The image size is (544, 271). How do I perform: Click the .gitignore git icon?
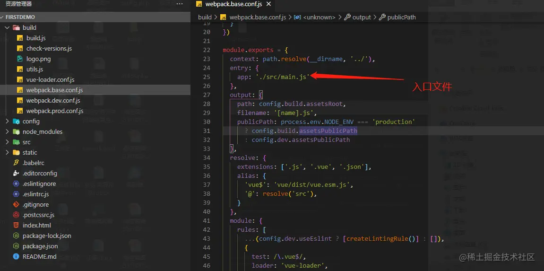(16, 204)
